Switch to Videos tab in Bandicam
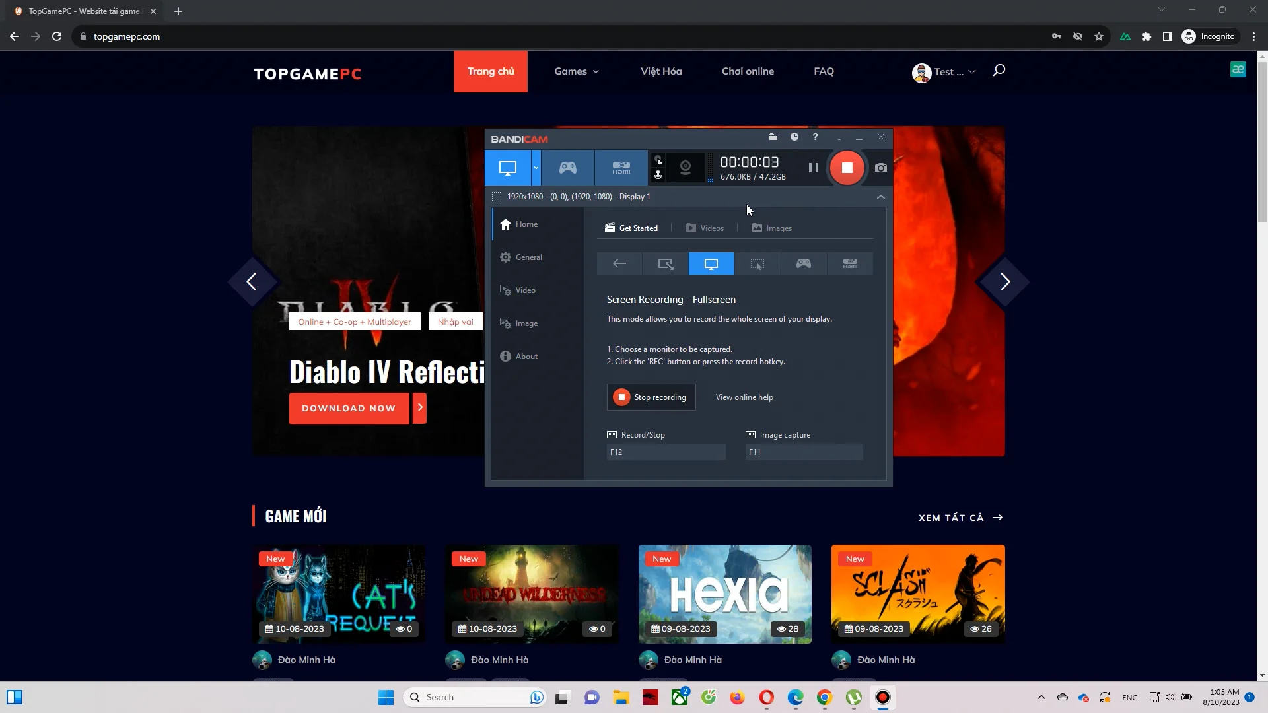The width and height of the screenshot is (1268, 713). coord(705,228)
